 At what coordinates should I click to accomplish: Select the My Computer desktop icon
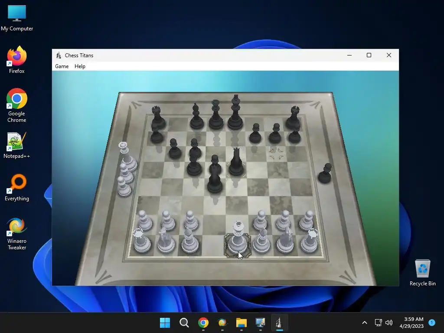[17, 18]
